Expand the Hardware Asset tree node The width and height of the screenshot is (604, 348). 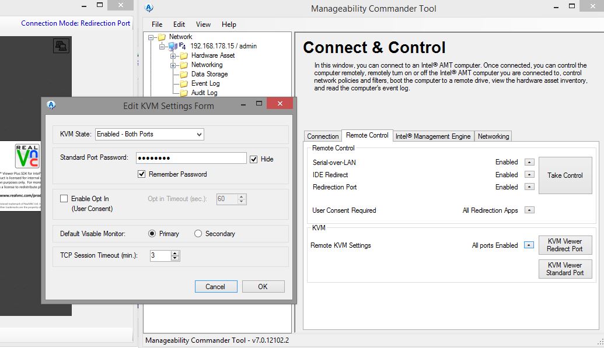coord(173,56)
